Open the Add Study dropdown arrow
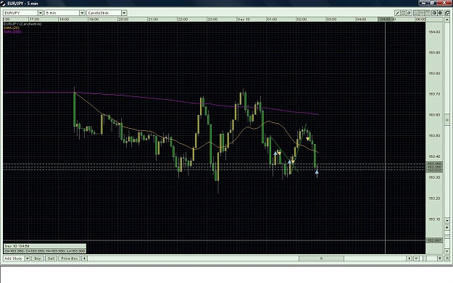 pos(27,258)
